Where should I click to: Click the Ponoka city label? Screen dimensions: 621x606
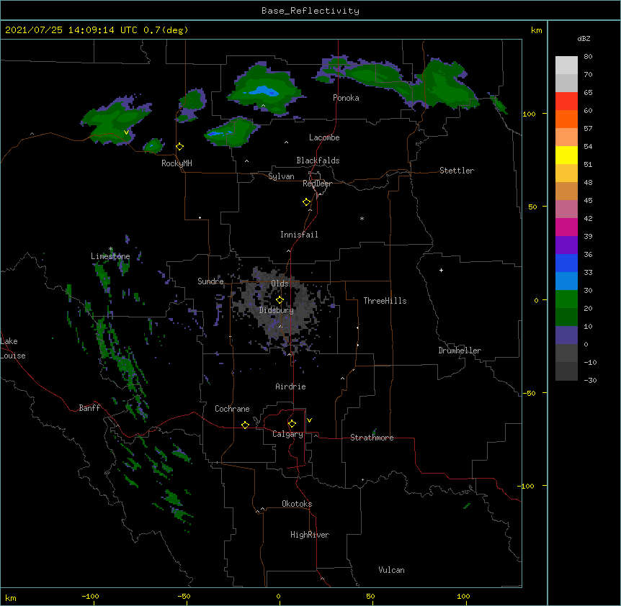[346, 98]
